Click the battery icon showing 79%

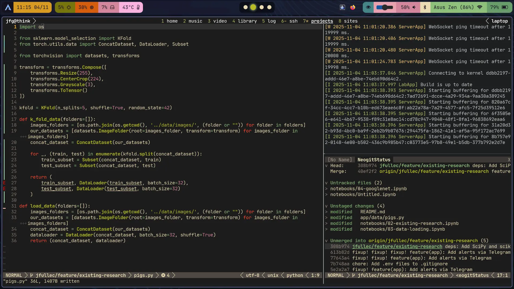[505, 7]
